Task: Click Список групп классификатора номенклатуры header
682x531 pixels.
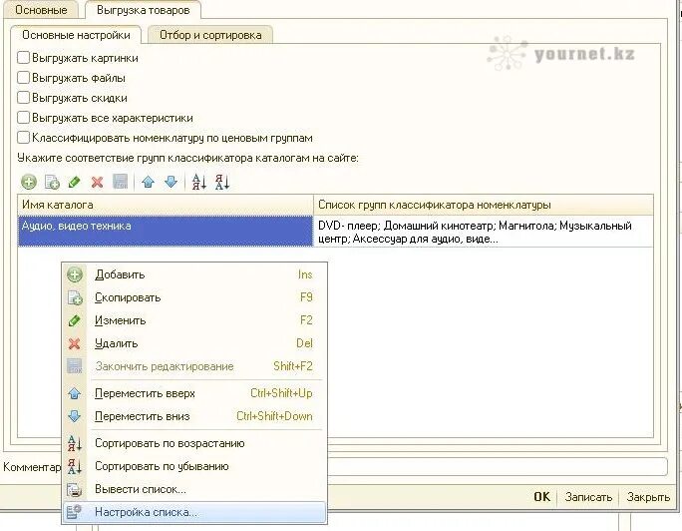Action: 484,205
